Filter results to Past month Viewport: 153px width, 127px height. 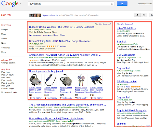click(6, 80)
